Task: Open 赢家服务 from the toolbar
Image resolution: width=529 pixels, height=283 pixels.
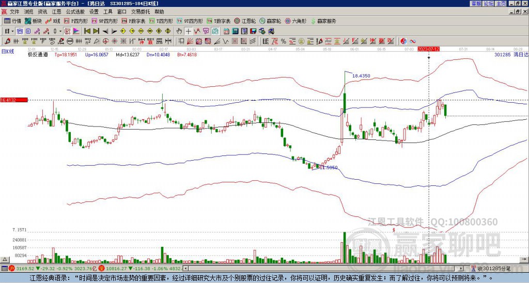Action: coord(323,21)
